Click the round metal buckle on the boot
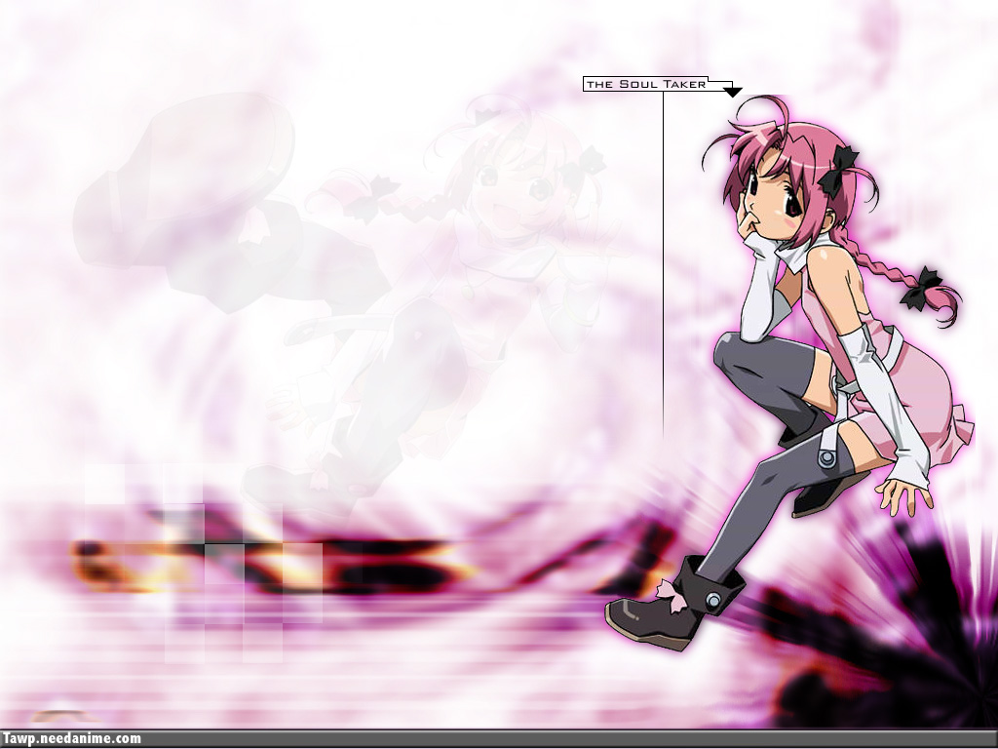 [x=714, y=602]
